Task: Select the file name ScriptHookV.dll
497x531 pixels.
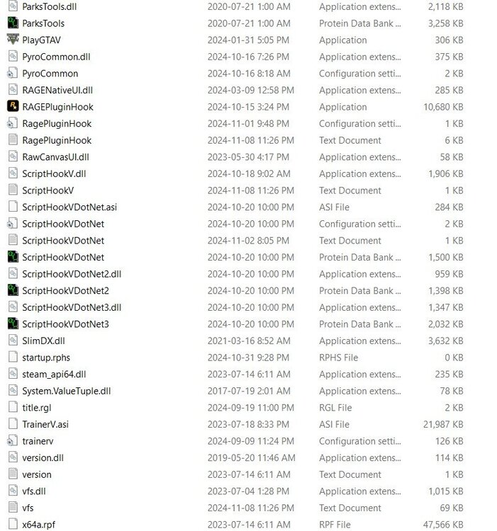Action: coord(54,173)
